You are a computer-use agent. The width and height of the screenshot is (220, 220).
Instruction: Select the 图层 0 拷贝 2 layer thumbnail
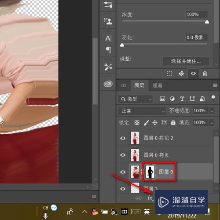pos(135,138)
